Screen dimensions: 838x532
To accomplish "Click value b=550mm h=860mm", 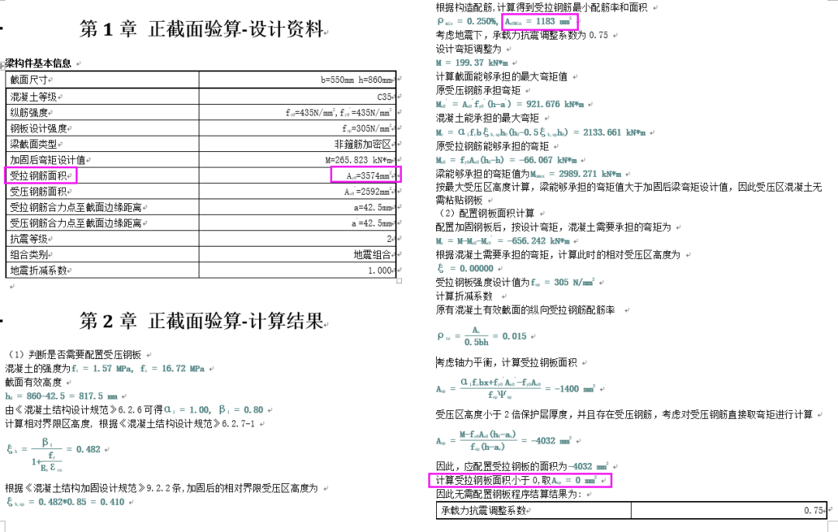I will 356,80.
